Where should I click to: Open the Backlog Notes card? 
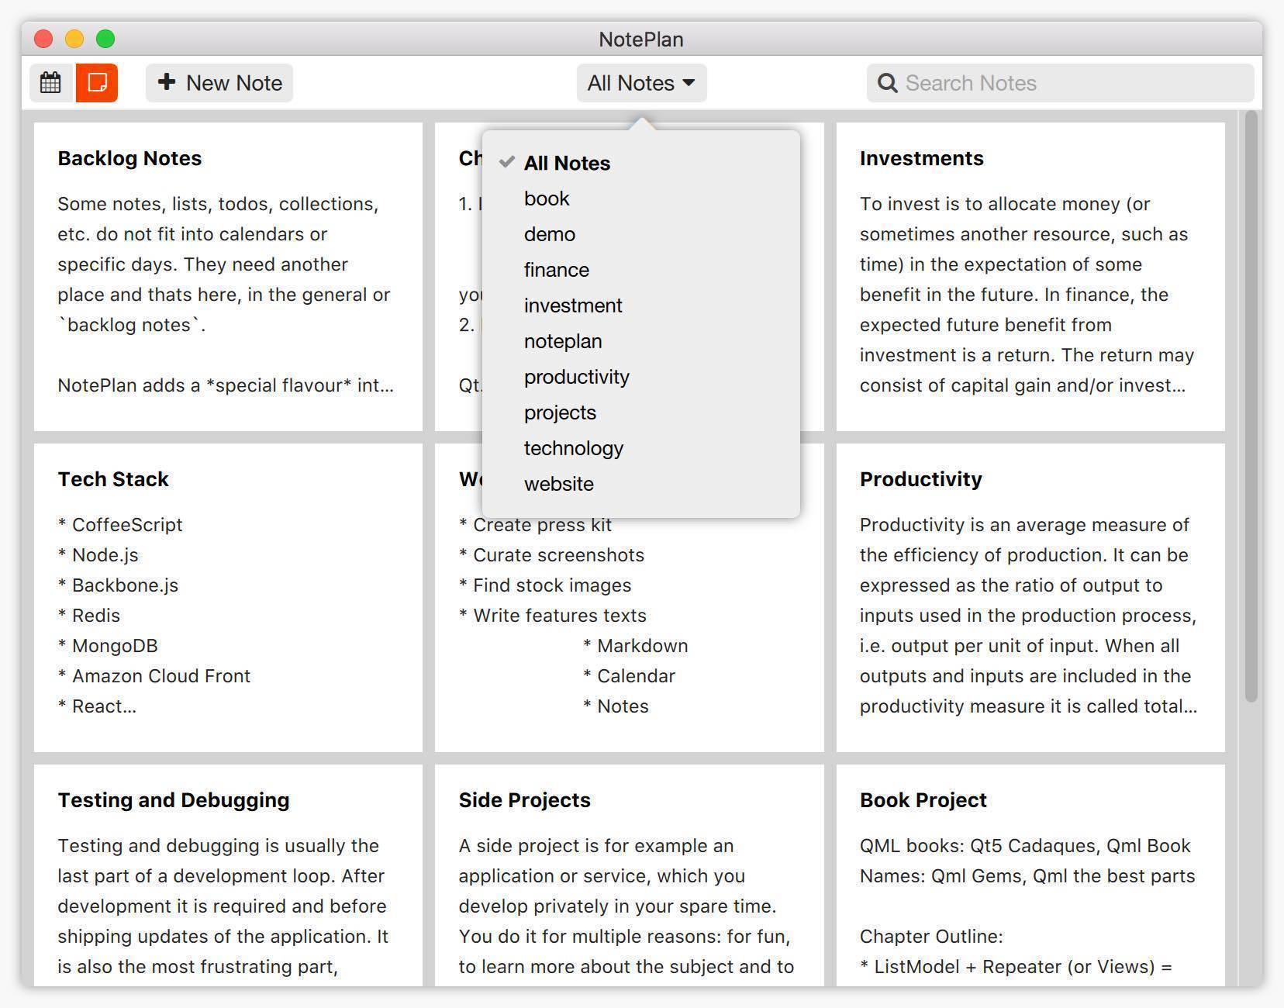228,277
